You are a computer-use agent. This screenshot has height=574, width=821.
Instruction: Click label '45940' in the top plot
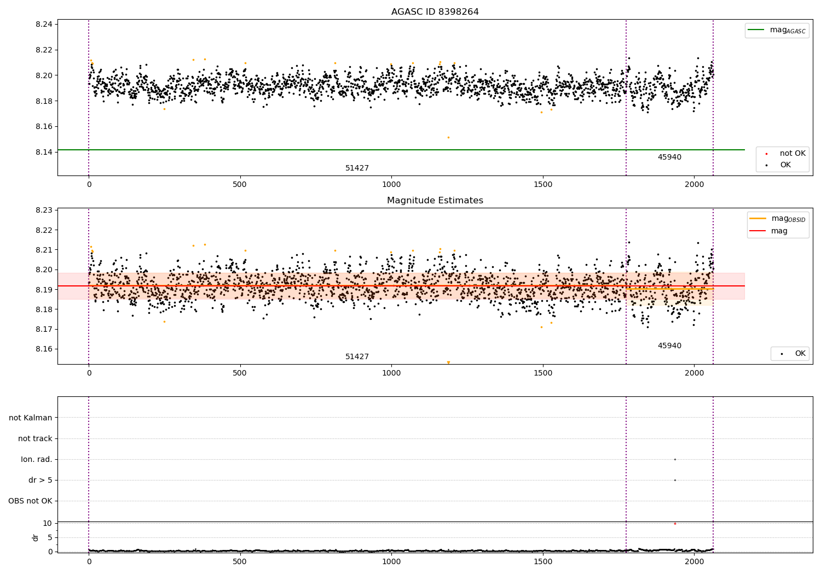(669, 157)
